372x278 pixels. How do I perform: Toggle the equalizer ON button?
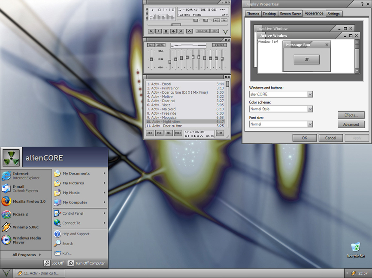tap(151, 45)
